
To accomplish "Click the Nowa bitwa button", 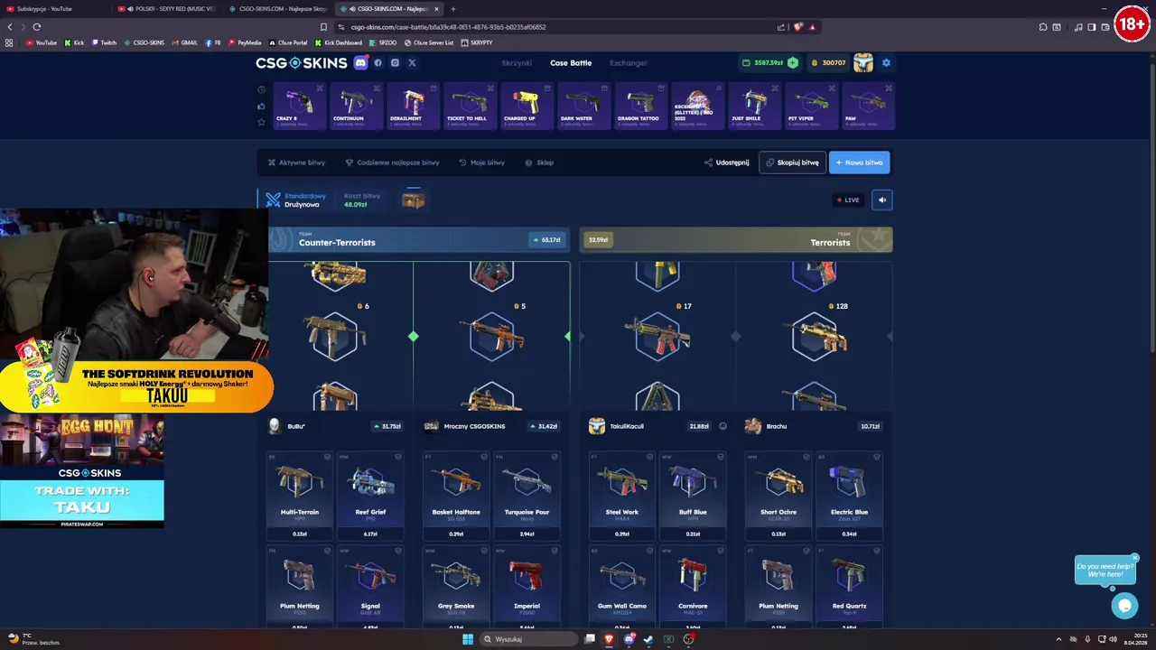I will click(x=859, y=162).
